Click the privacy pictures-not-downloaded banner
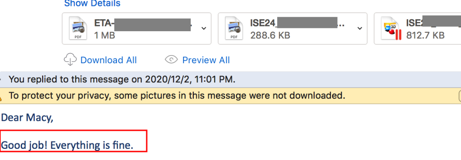Image resolution: width=461 pixels, height=160 pixels. point(231,96)
